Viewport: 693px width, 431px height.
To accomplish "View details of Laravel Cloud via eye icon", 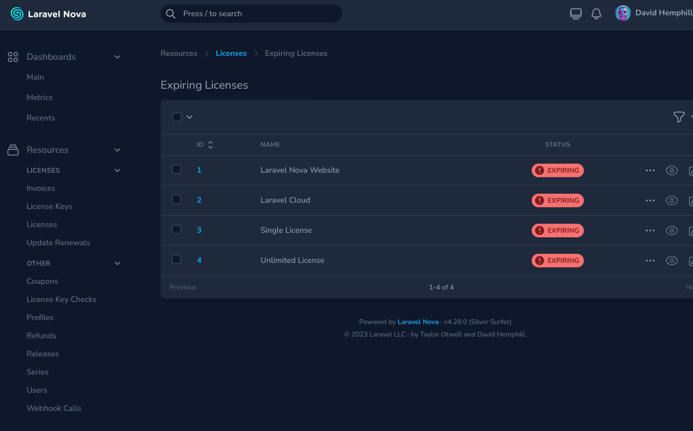I will point(671,200).
